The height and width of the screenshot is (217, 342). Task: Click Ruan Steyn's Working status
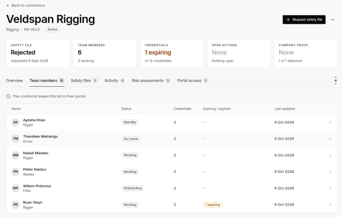[x=130, y=205]
